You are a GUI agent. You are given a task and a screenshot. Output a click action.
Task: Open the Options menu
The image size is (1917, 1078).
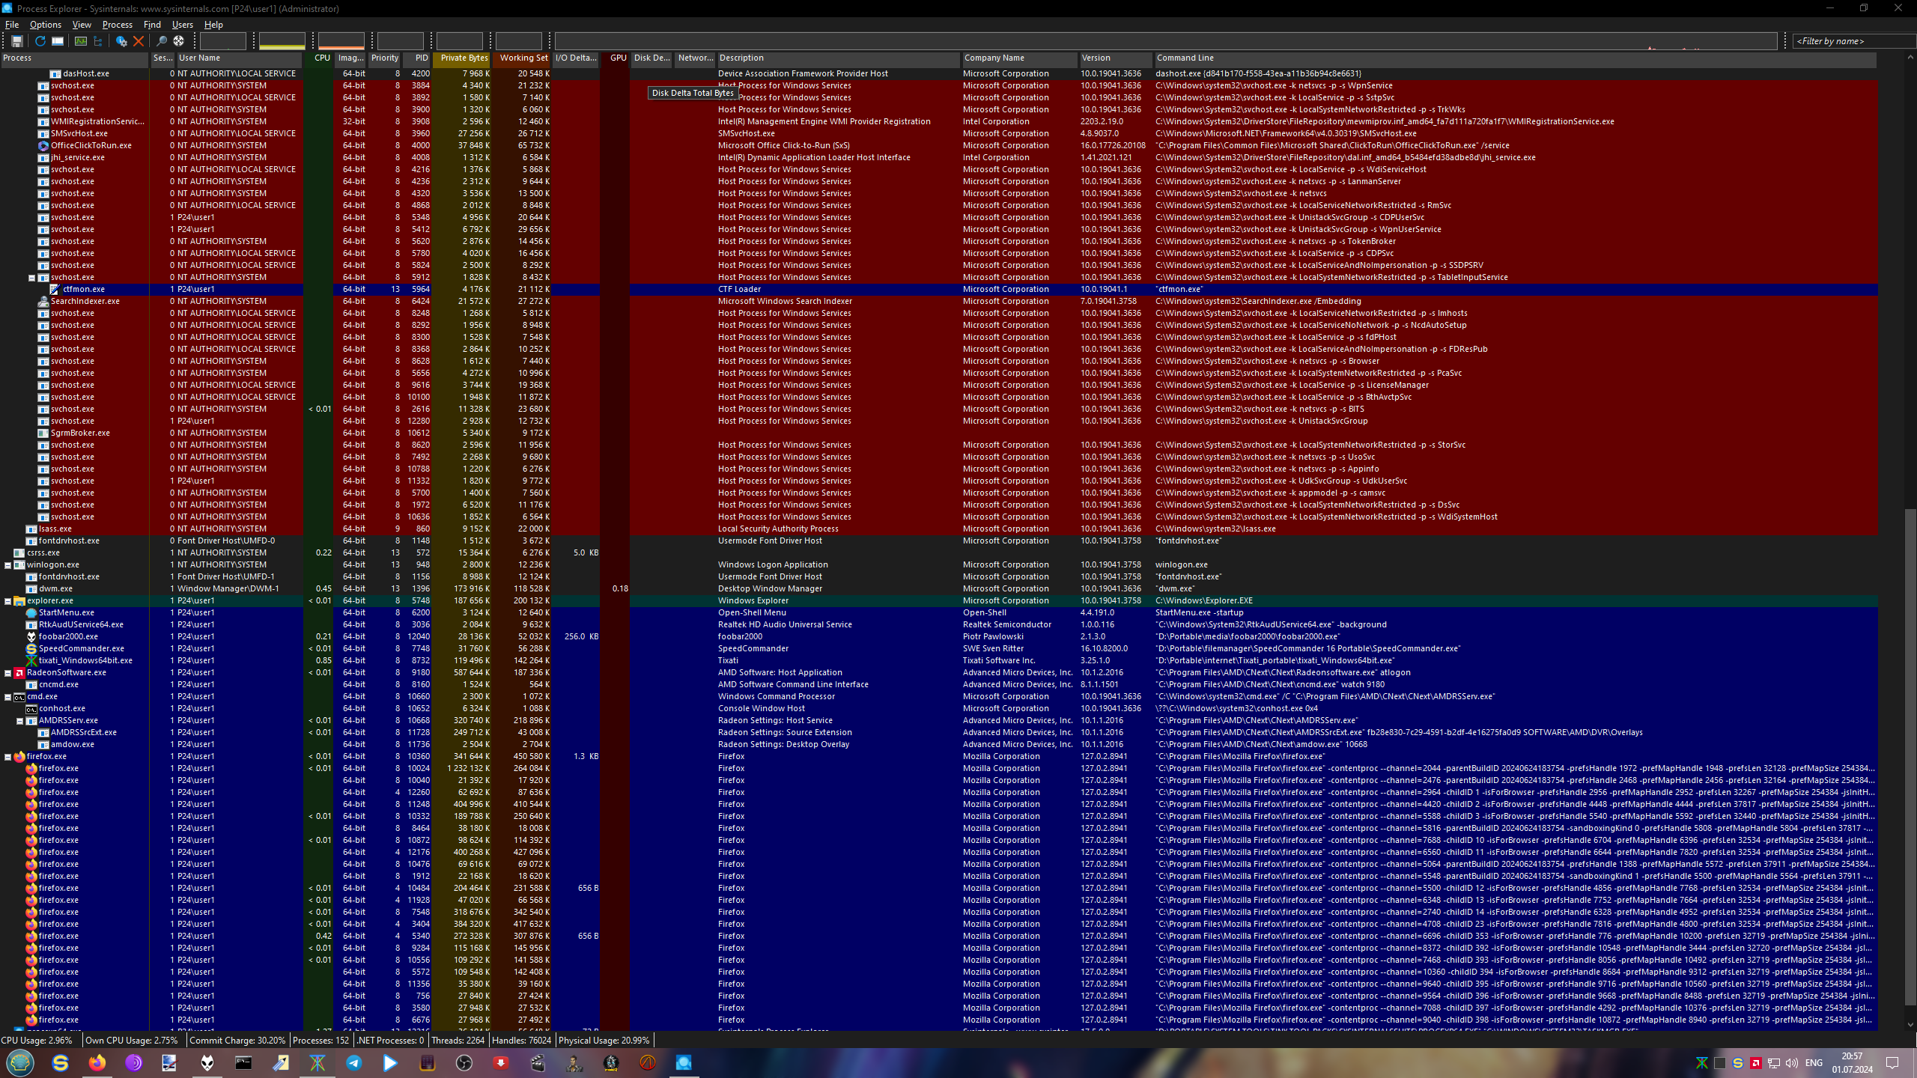pyautogui.click(x=45, y=25)
